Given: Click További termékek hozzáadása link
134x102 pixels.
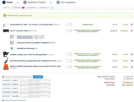Looking at the screenshot, I should coord(15,100).
